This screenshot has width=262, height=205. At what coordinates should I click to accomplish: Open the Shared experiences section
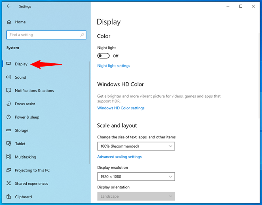click(x=32, y=184)
